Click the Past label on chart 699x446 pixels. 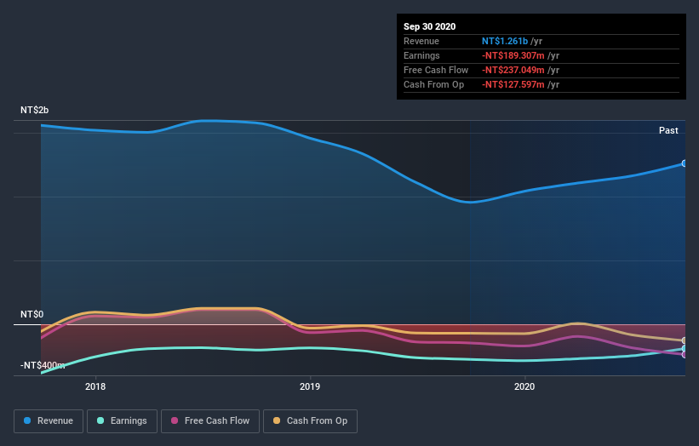[668, 130]
